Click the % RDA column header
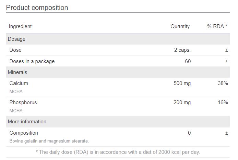The height and width of the screenshot is (160, 238). click(x=217, y=26)
